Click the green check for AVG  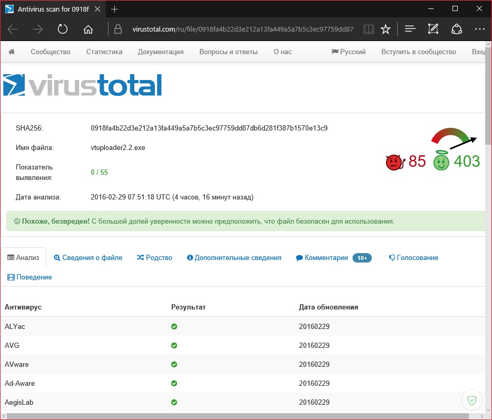click(174, 345)
